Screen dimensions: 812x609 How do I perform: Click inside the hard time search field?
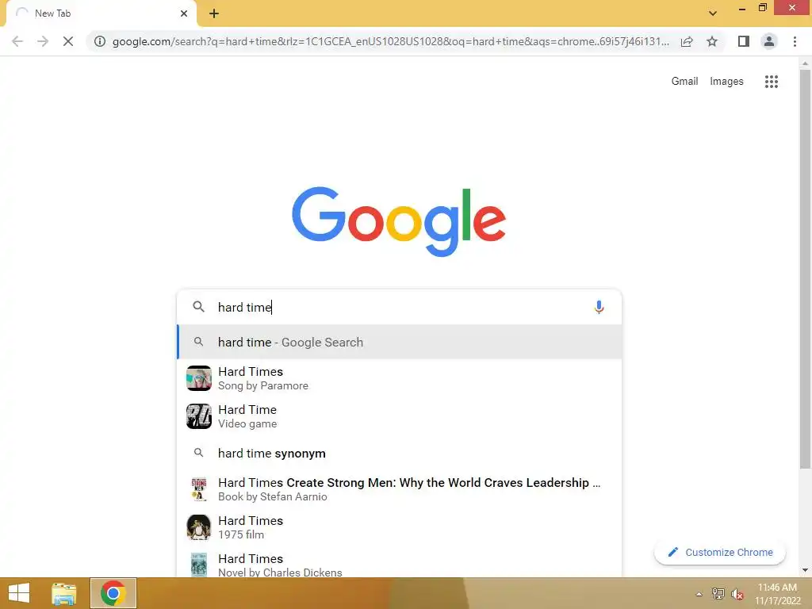(399, 307)
